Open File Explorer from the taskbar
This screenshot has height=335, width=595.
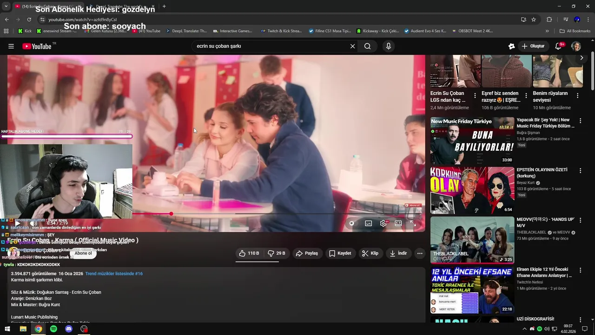tap(23, 329)
